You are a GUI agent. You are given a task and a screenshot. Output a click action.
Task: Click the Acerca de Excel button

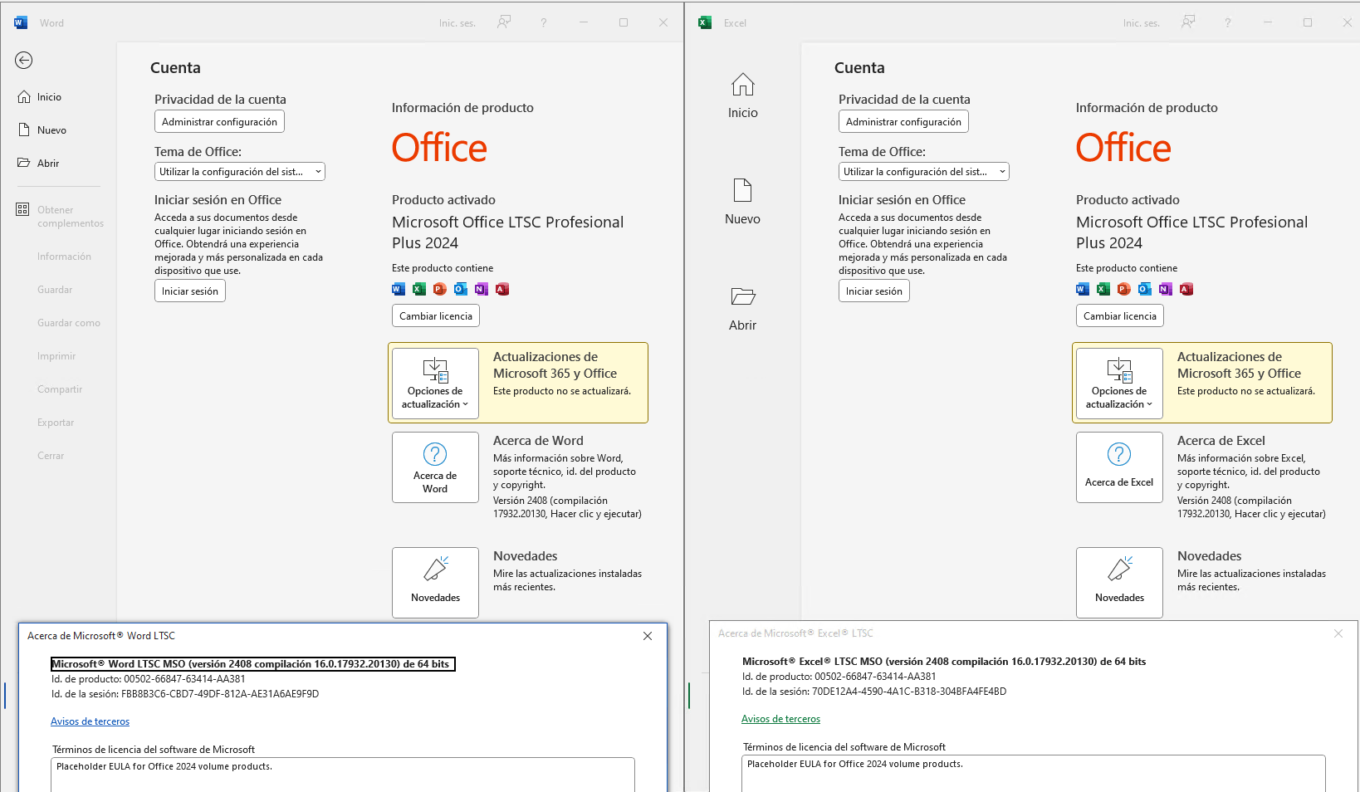(x=1119, y=467)
